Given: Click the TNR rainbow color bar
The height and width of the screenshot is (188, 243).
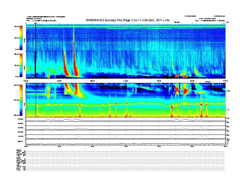Looking at the screenshot, I should [21, 100].
